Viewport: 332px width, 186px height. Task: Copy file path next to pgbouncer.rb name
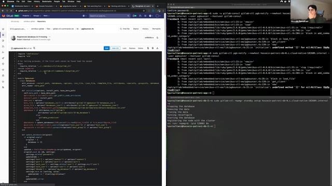34,48
